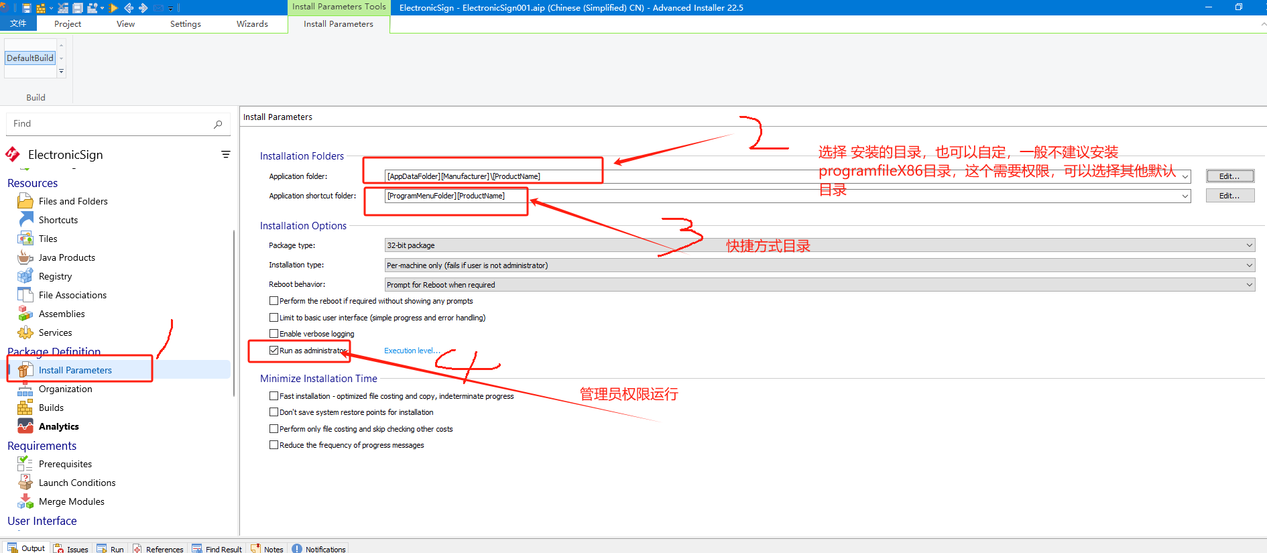Click Edit button for Application folder
The image size is (1267, 553).
(x=1229, y=176)
